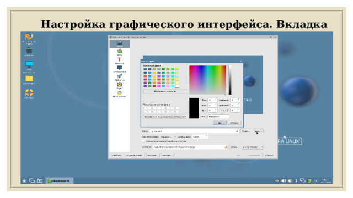353x198 pixels.
Task: Click the Red spin box in the color dialog
Action: 236,100
